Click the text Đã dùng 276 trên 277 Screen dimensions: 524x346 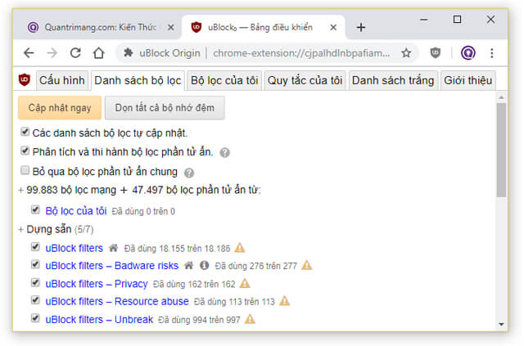point(255,266)
